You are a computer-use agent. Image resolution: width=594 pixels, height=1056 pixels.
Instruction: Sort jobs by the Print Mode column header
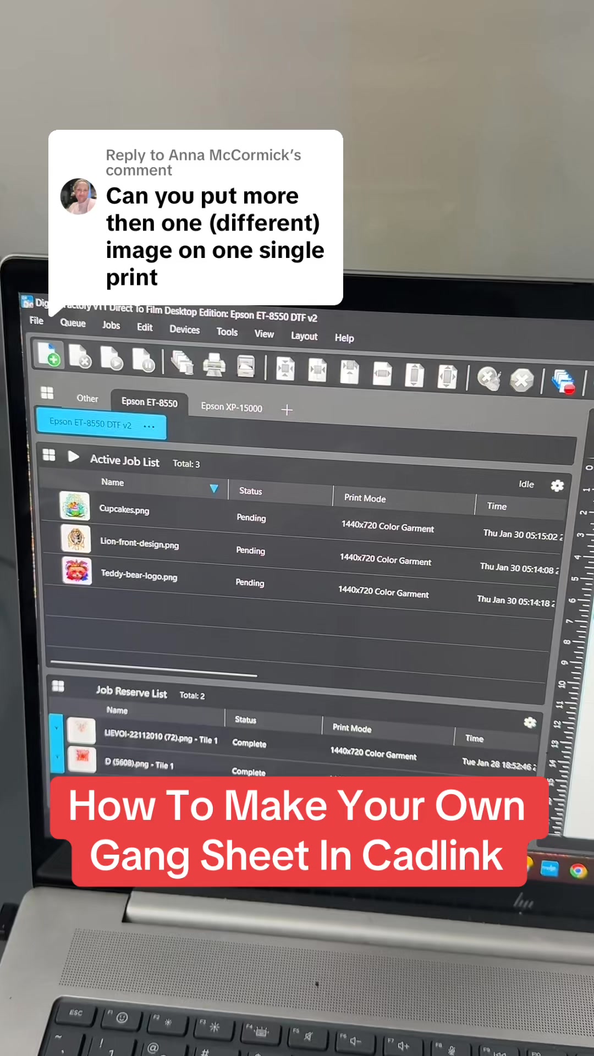pyautogui.click(x=365, y=498)
